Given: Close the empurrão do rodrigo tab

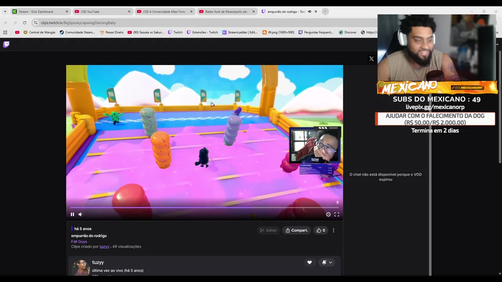Looking at the screenshot, I should (x=316, y=12).
